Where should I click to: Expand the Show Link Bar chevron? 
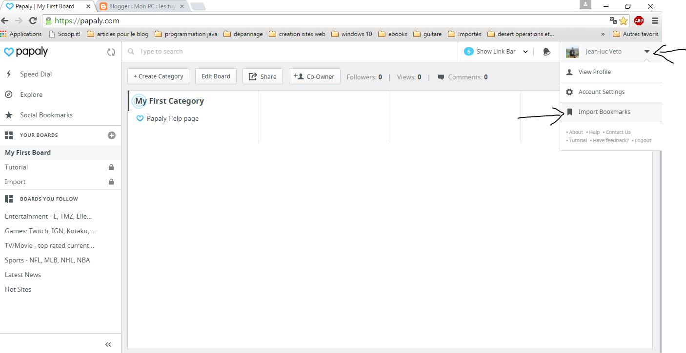tap(525, 52)
